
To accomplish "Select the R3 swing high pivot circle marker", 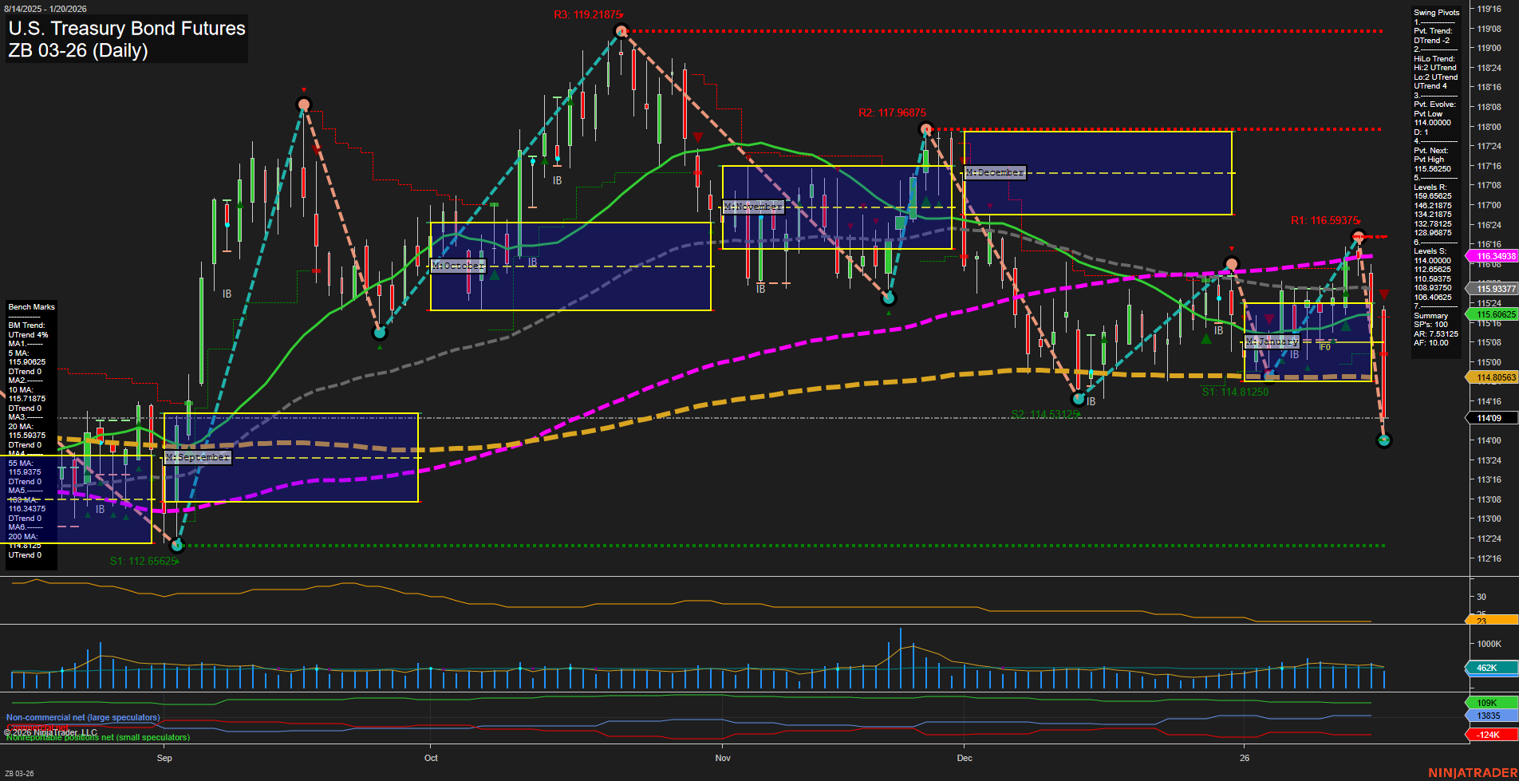I will coord(621,30).
